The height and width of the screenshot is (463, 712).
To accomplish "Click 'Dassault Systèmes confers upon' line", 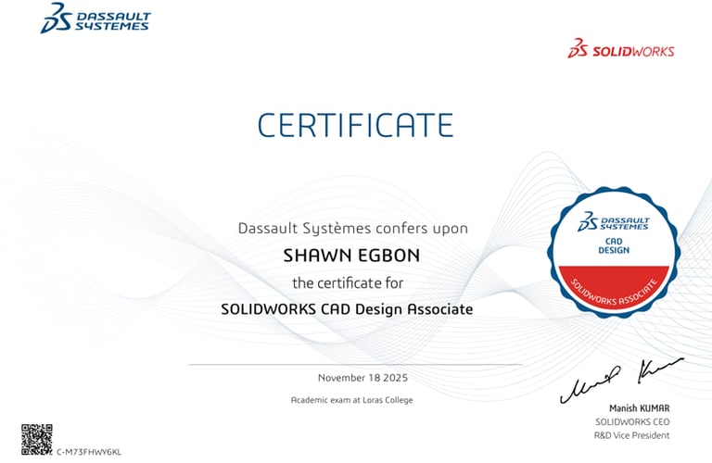I will (x=353, y=228).
